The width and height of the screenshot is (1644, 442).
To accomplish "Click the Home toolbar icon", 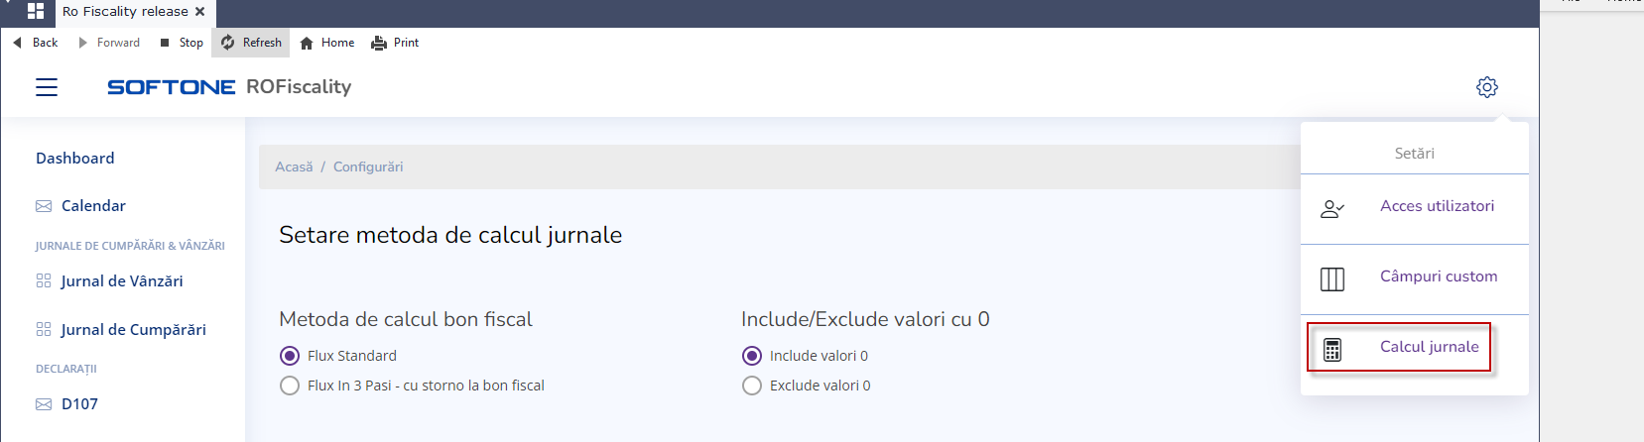I will point(307,43).
